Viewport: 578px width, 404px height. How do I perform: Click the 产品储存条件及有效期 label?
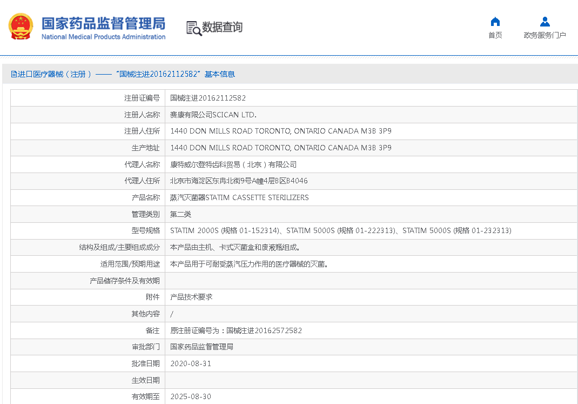coord(125,281)
